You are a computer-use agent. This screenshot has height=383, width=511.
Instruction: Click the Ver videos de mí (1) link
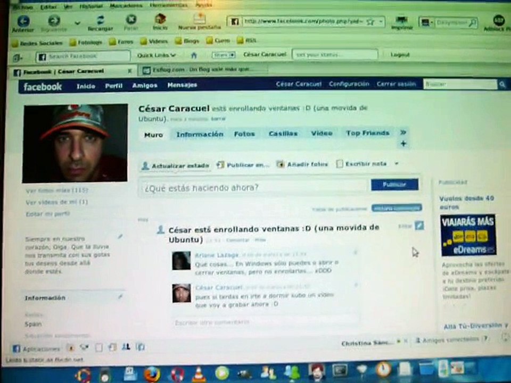57,202
